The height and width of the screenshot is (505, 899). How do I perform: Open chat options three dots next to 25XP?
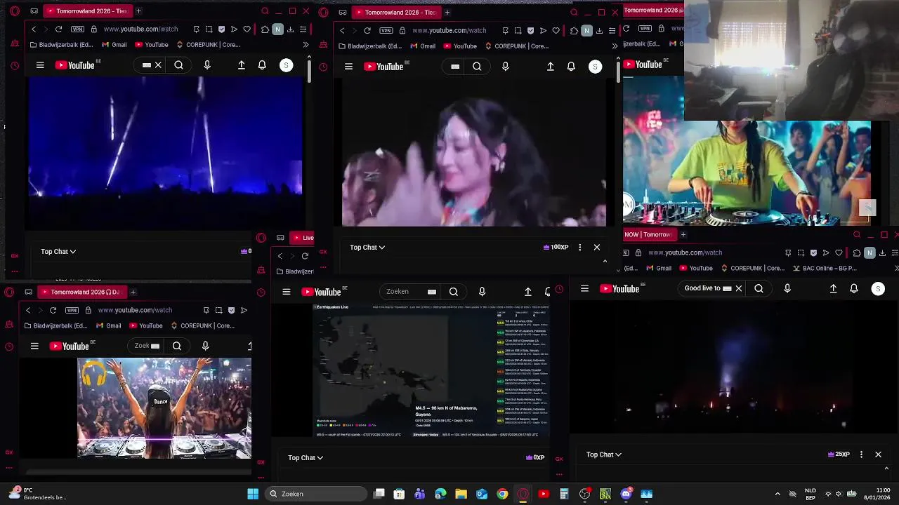pyautogui.click(x=861, y=454)
